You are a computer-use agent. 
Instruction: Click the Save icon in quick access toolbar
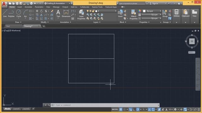pos(17,3)
